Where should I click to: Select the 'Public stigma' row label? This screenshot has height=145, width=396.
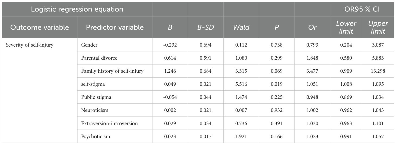click(x=96, y=97)
